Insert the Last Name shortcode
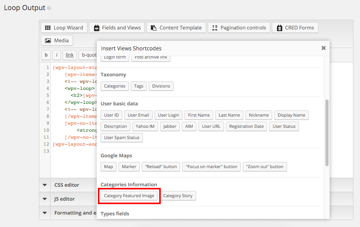Screen dimensions: 360x227 coord(229,115)
